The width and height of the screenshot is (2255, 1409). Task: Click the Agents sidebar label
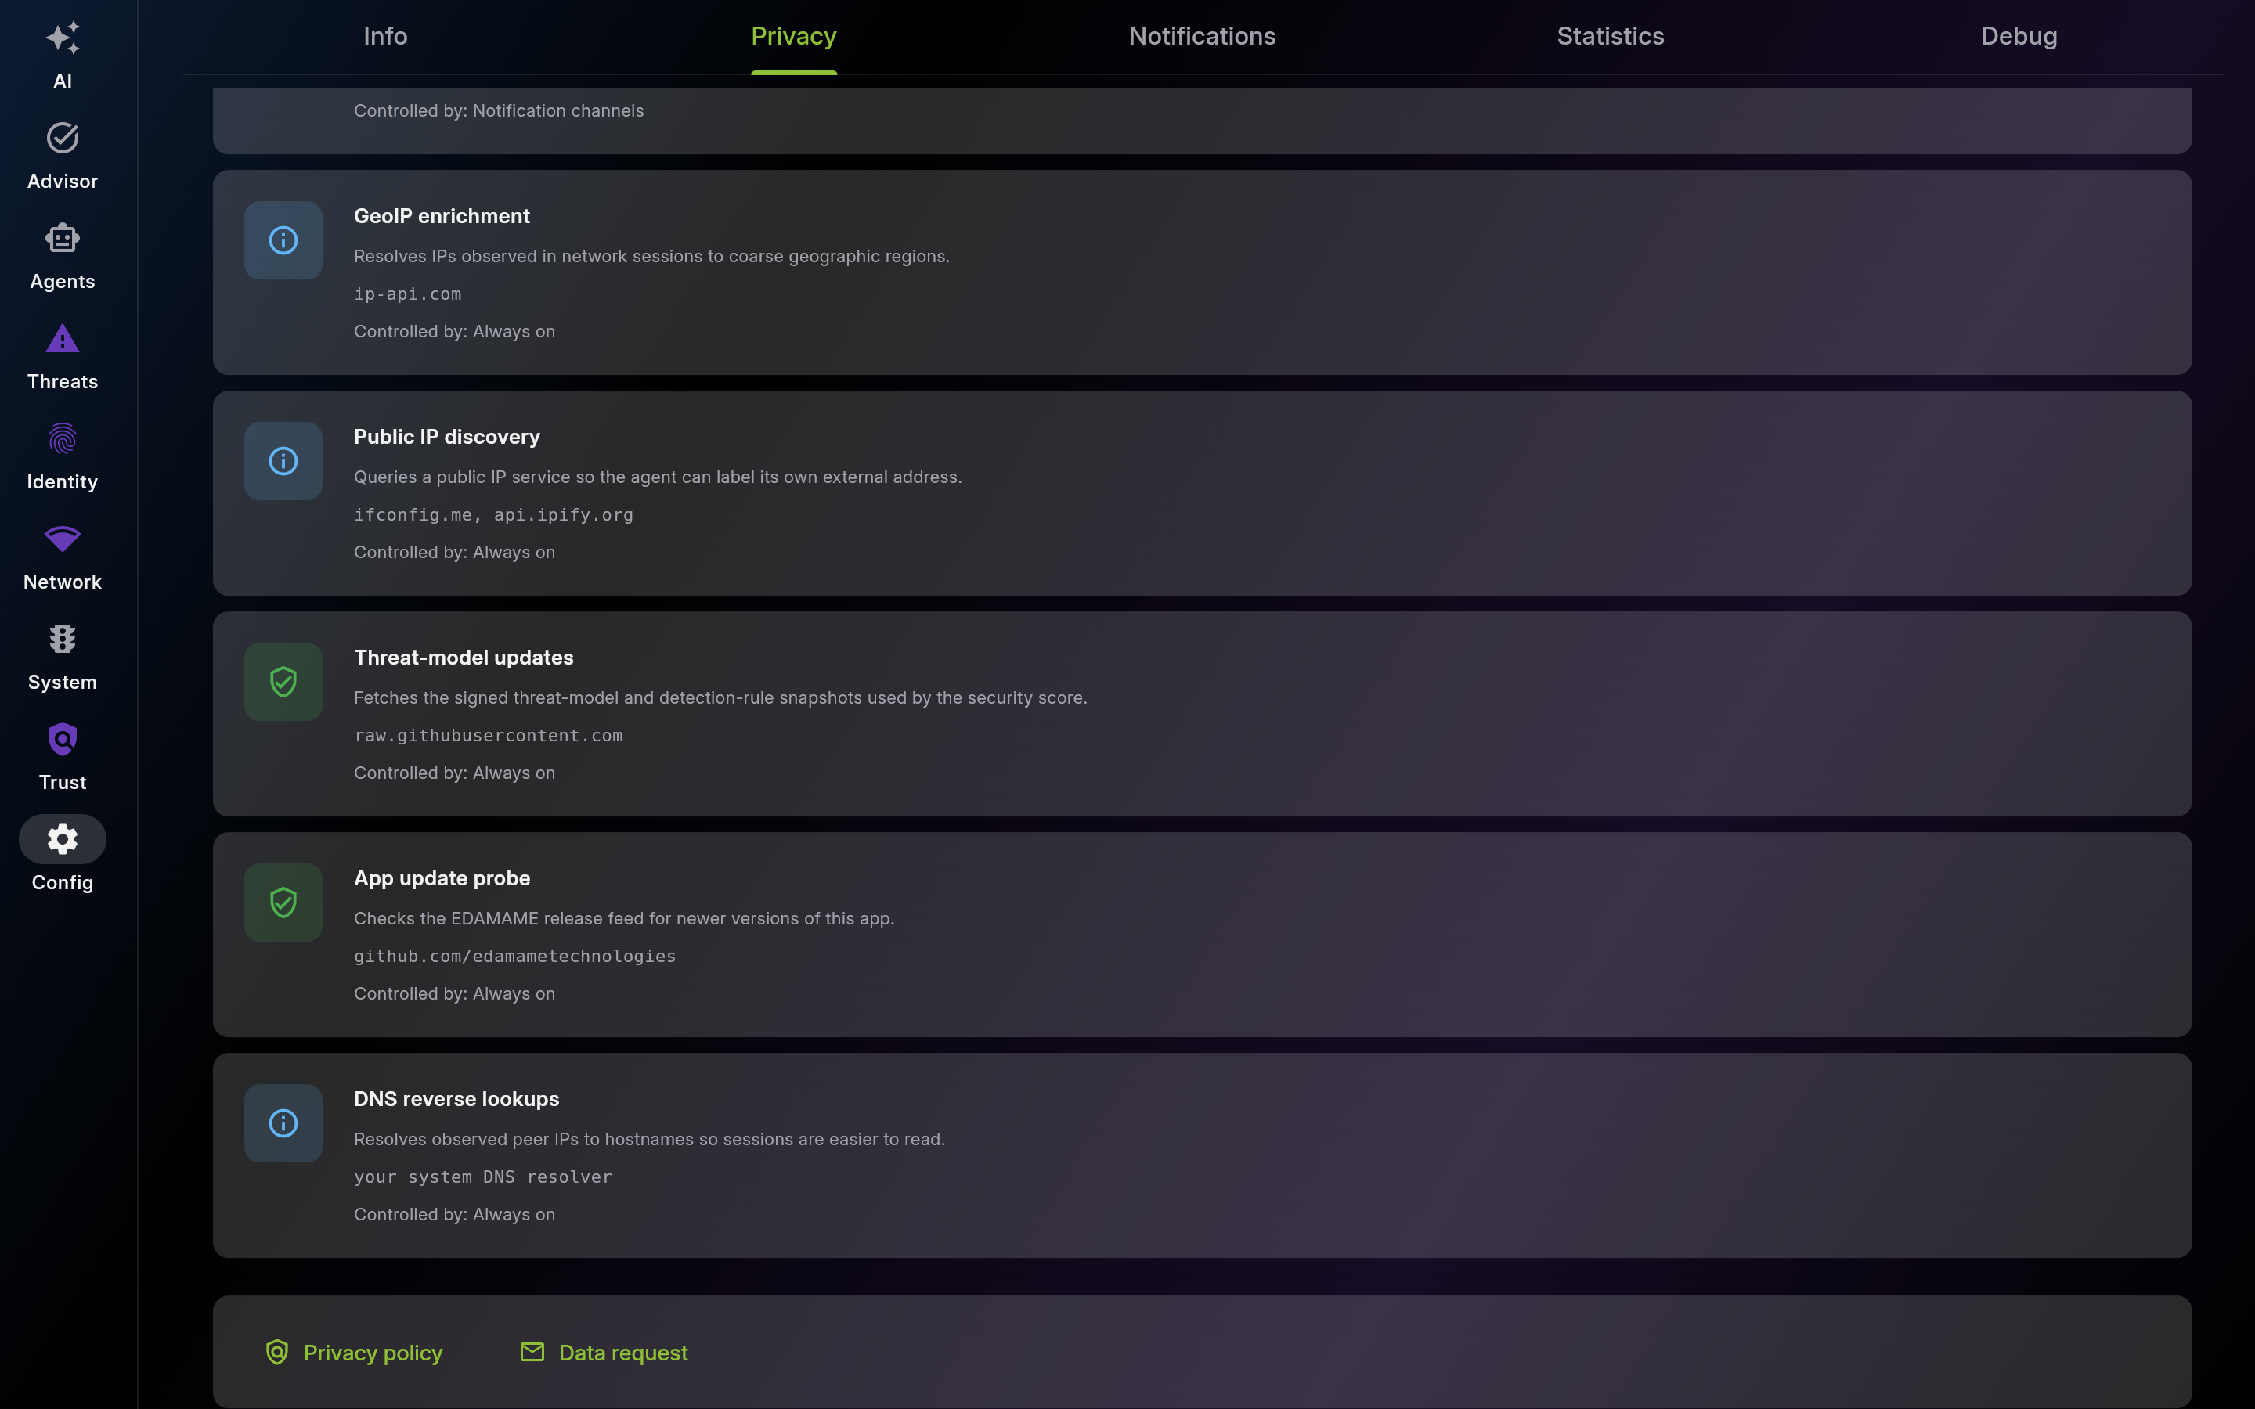pos(63,282)
